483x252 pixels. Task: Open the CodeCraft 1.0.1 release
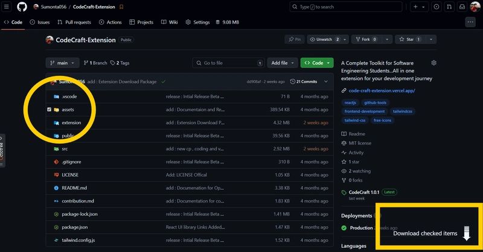coord(364,192)
